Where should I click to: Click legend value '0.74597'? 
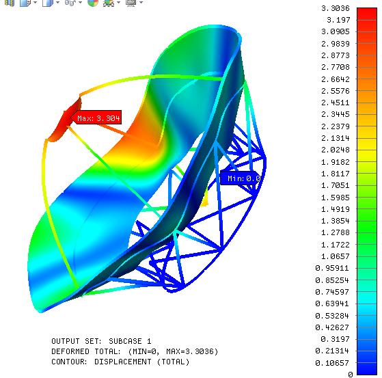332,292
